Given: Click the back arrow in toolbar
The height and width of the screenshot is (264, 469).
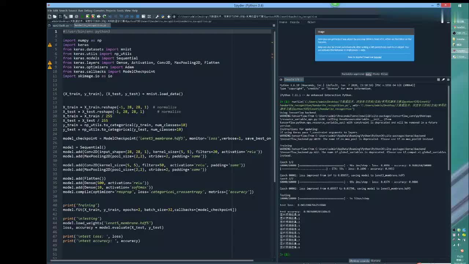Looking at the screenshot, I should [169, 16].
